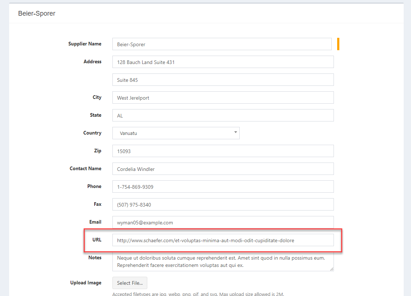
Task: Click the Country dropdown arrow
Action: [x=235, y=133]
